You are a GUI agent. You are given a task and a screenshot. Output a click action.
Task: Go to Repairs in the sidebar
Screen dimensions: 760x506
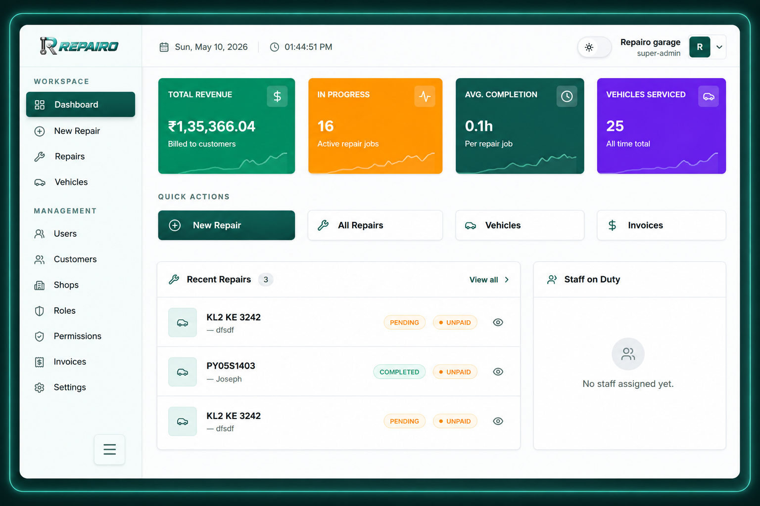pos(81,157)
